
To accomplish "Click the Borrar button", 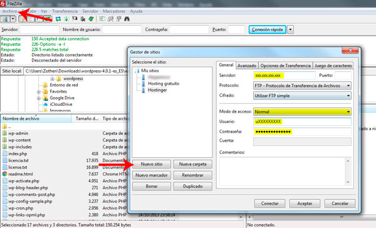I will coord(152,186).
